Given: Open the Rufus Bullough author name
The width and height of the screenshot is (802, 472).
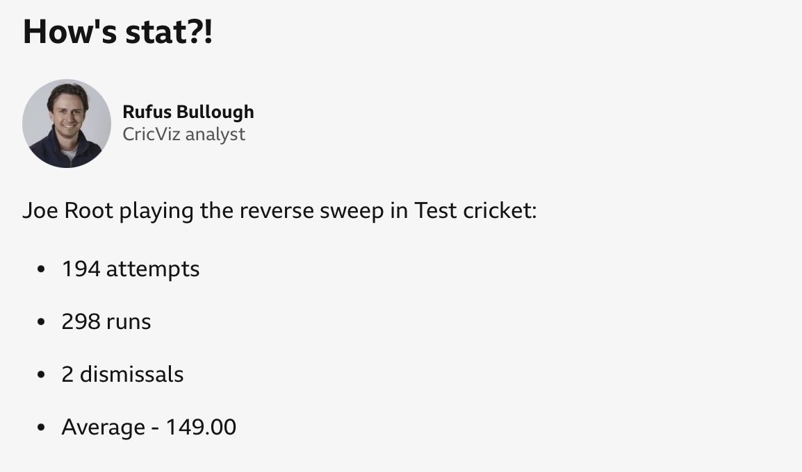Looking at the screenshot, I should coord(188,112).
